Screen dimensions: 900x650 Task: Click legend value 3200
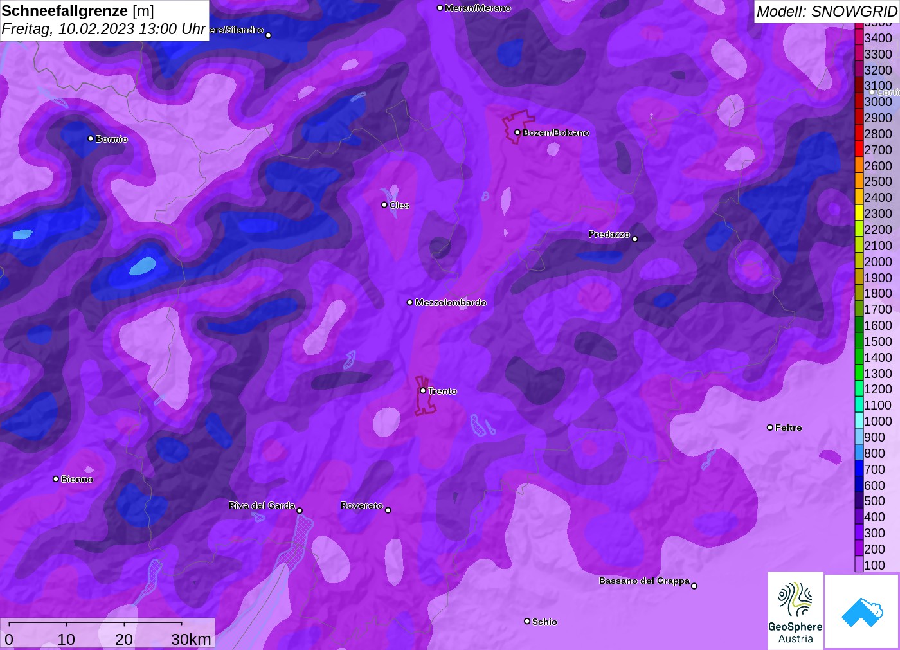point(878,70)
